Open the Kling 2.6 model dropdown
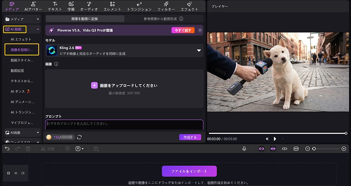Image resolution: width=351 pixels, height=186 pixels. coord(199,50)
